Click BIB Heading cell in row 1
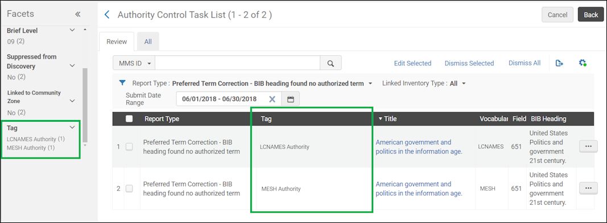The height and width of the screenshot is (223, 607). point(548,147)
